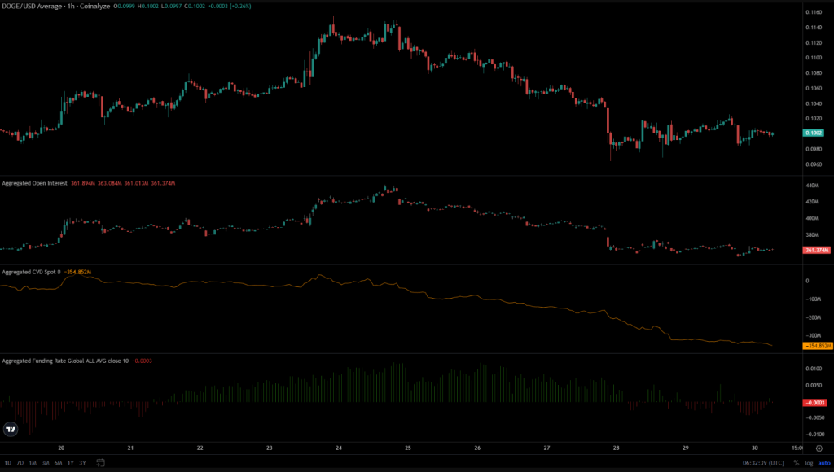Set the chart range to 1Y
Image resolution: width=834 pixels, height=472 pixels.
pos(70,463)
